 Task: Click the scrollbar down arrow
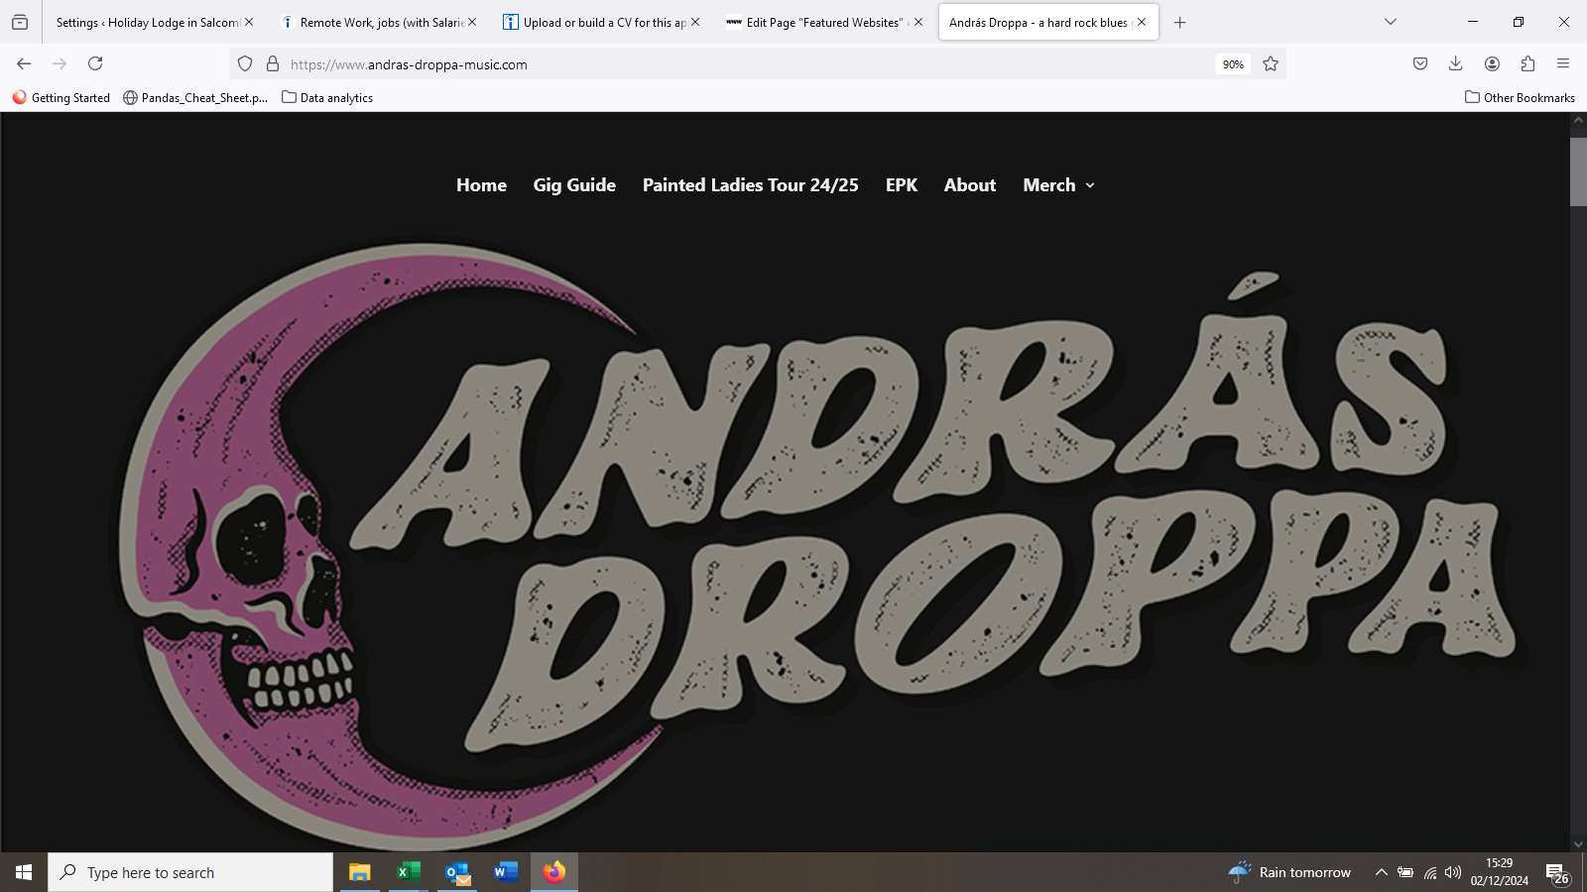point(1578,844)
